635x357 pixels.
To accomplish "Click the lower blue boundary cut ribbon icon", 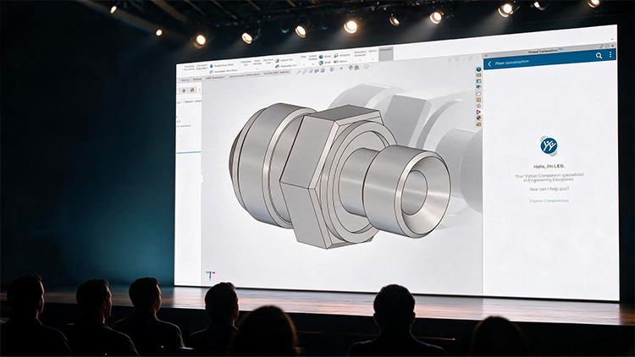I will point(277,66).
